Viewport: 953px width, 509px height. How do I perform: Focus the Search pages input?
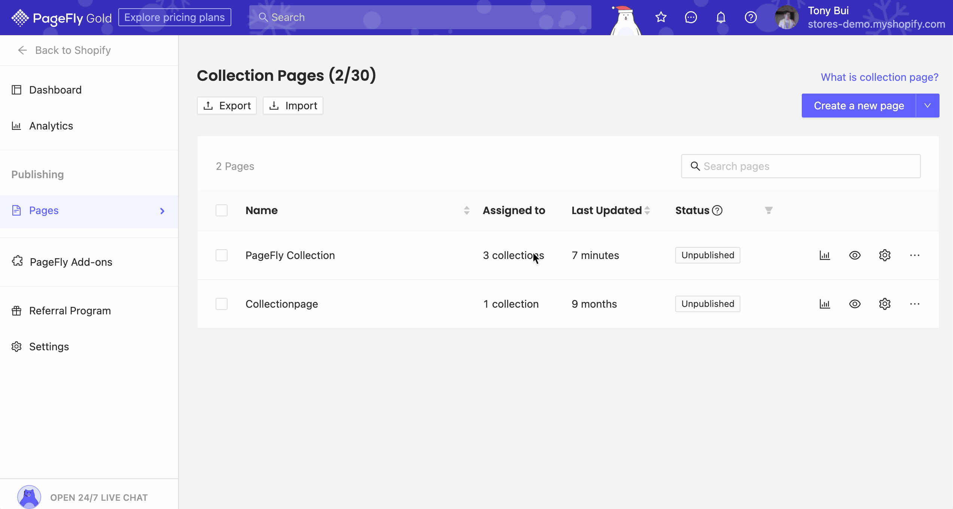point(801,166)
